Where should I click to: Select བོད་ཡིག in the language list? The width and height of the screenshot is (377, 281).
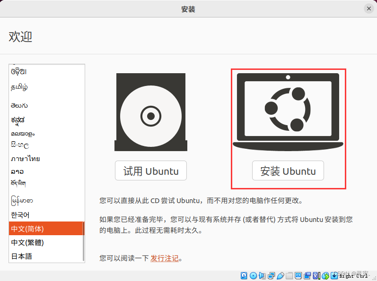point(46,184)
